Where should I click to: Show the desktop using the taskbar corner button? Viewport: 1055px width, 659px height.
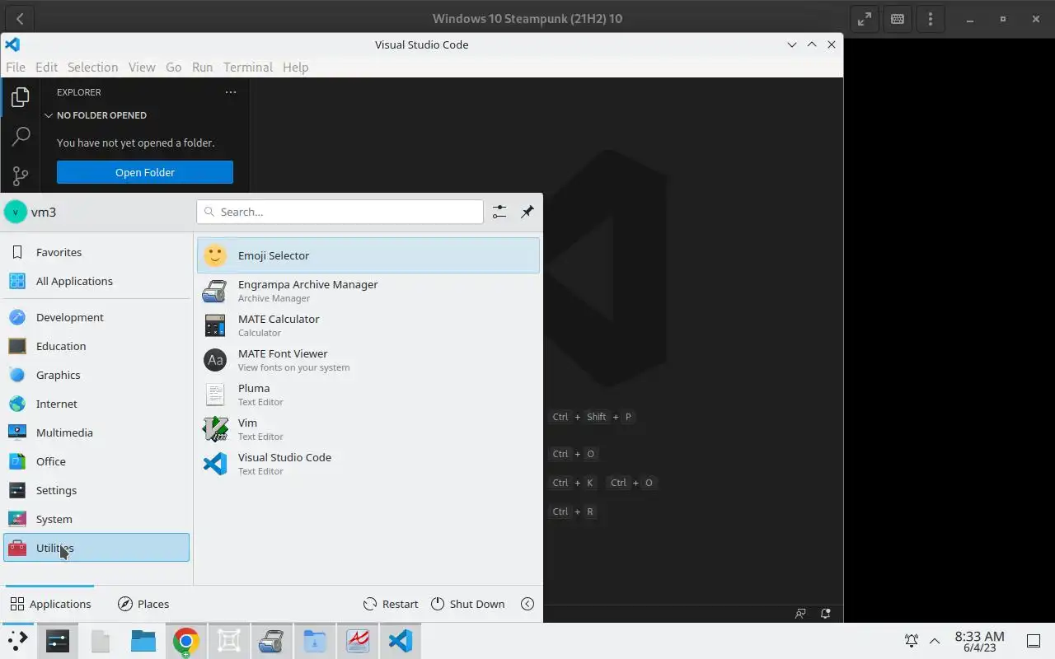pyautogui.click(x=1034, y=641)
